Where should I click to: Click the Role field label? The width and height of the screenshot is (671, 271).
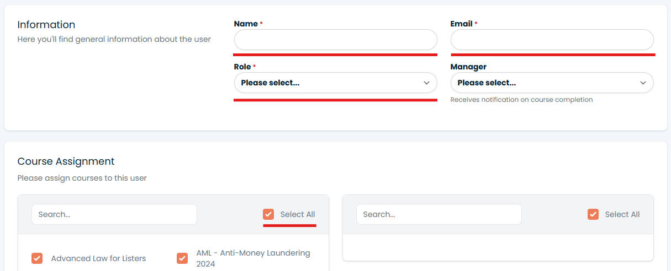point(242,67)
